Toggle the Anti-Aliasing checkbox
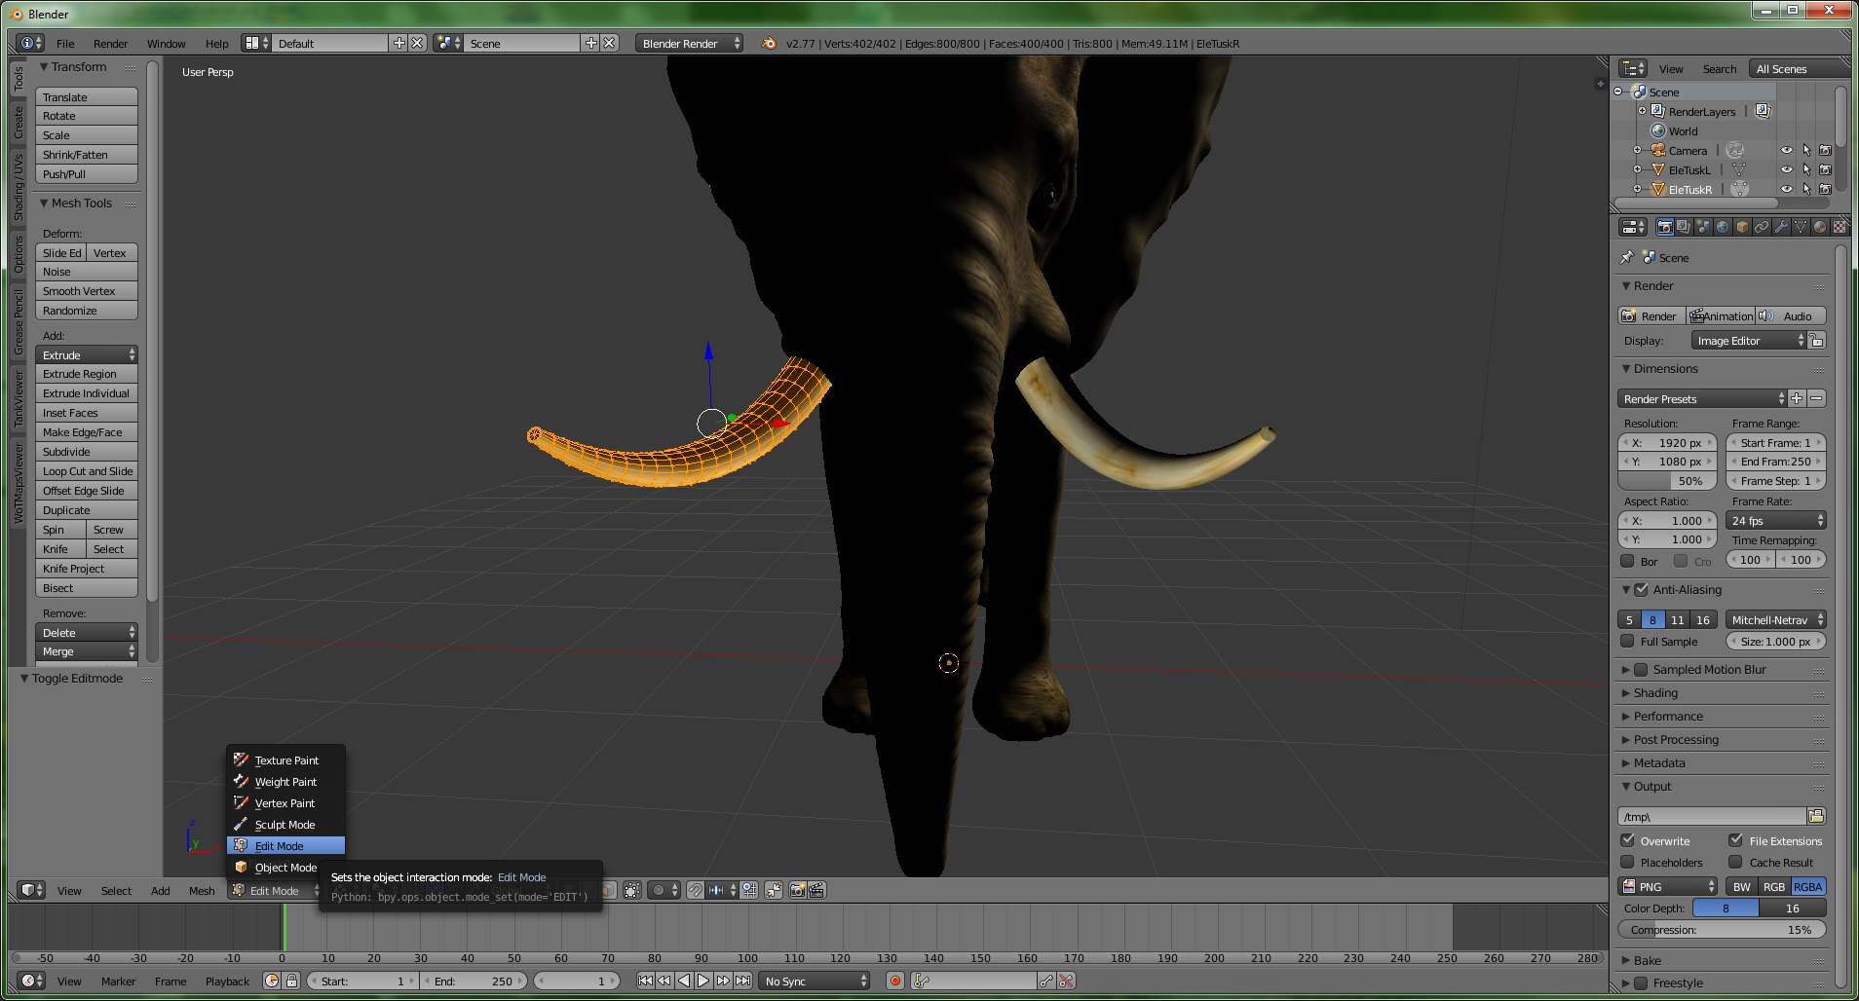Screen dimensions: 1859x1001 1641,589
